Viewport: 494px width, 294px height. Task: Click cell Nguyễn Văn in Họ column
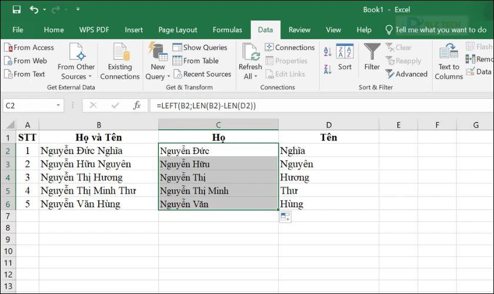pyautogui.click(x=218, y=204)
